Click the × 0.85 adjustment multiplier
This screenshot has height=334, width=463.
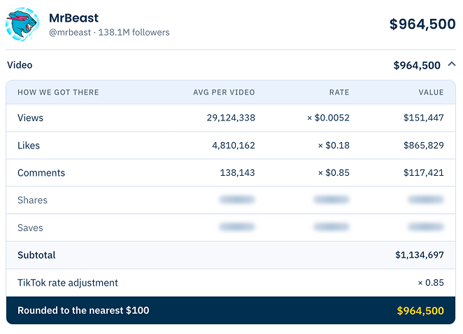coord(431,283)
